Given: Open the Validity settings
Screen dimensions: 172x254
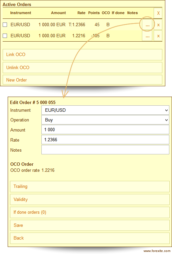Looking at the screenshot, I should pyautogui.click(x=90, y=199).
